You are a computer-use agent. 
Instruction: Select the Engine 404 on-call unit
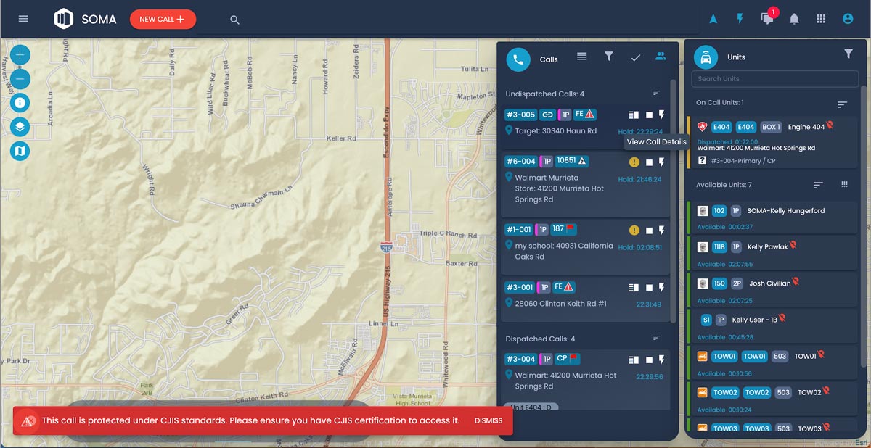[x=774, y=142]
